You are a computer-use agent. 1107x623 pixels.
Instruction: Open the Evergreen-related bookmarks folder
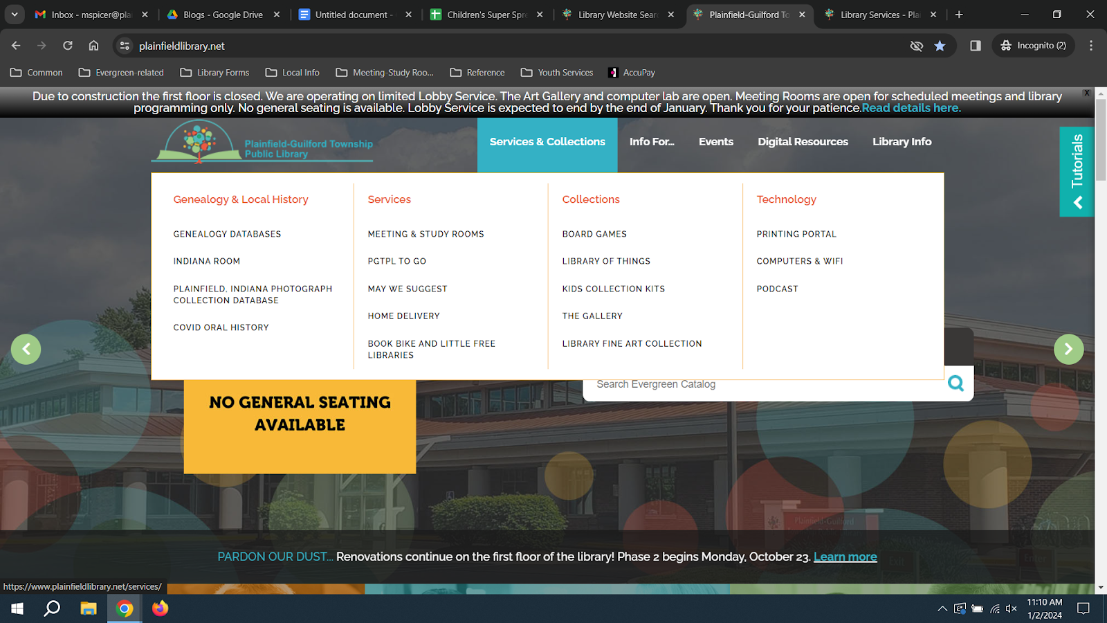(121, 73)
